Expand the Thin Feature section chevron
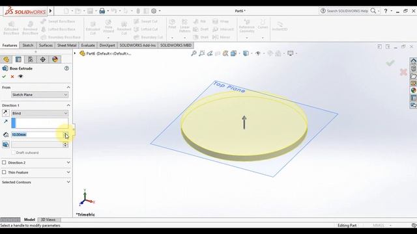The image size is (417, 234). (x=68, y=172)
